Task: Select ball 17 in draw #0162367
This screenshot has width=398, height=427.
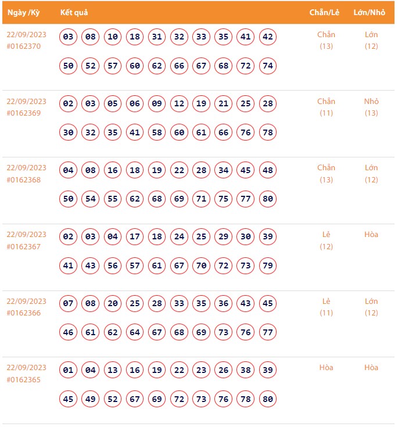Action: coord(135,237)
